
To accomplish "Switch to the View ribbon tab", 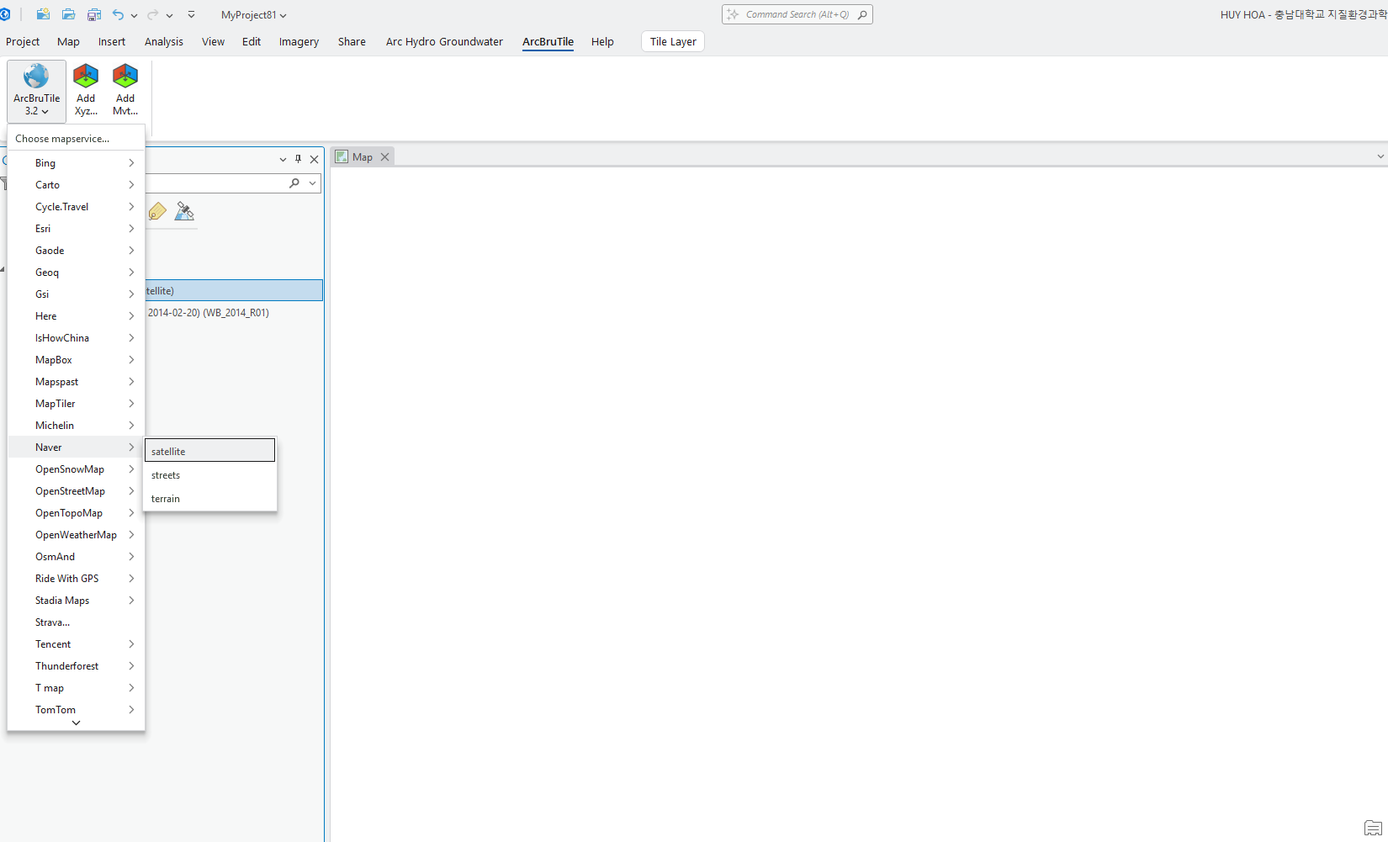I will tap(213, 41).
